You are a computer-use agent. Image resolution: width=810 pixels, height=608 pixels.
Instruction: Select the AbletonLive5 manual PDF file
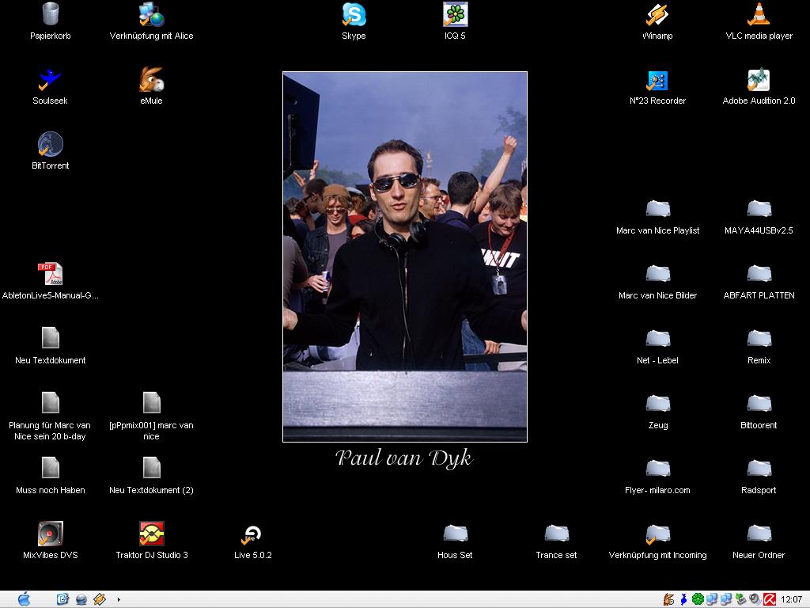tap(50, 275)
